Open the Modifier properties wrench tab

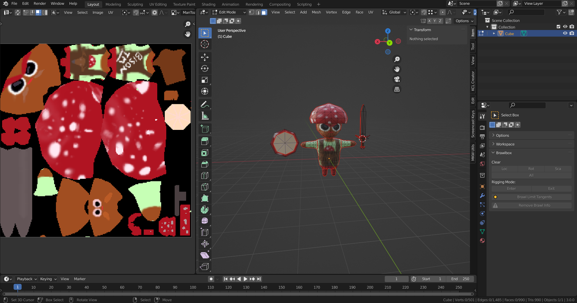pos(482,196)
